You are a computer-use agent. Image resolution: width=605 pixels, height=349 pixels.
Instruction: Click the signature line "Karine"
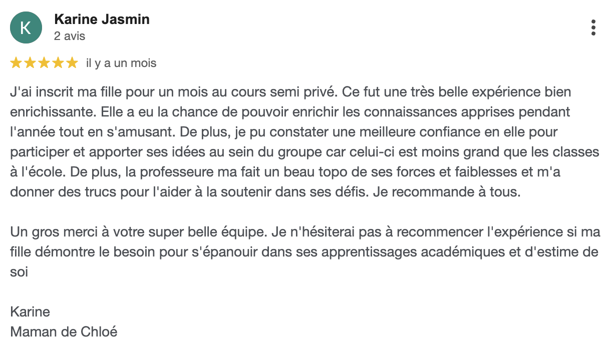click(x=30, y=312)
